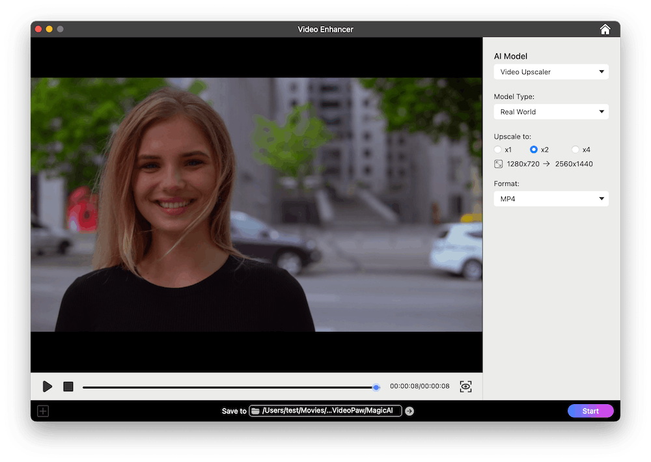Stop video playback

[x=68, y=387]
